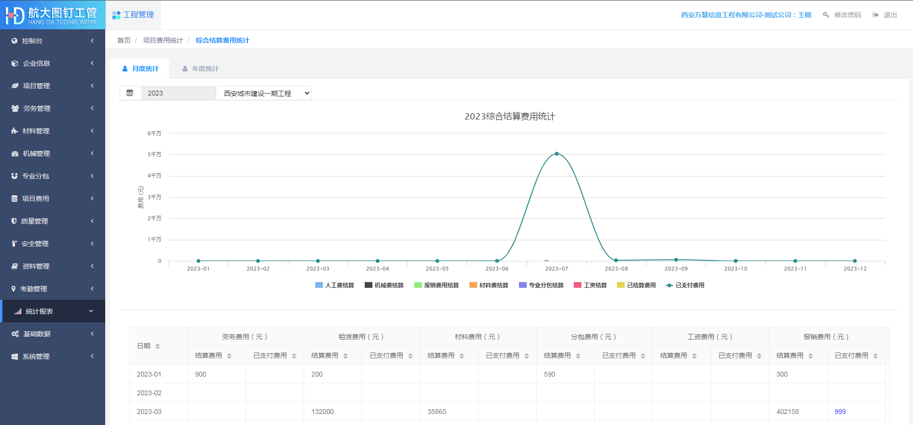Hide the 已支付费用 line via legend
The height and width of the screenshot is (425, 913).
pos(685,285)
